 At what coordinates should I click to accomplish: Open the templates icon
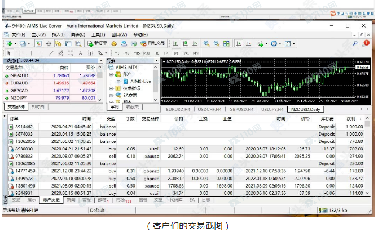pyautogui.click(x=288, y=43)
